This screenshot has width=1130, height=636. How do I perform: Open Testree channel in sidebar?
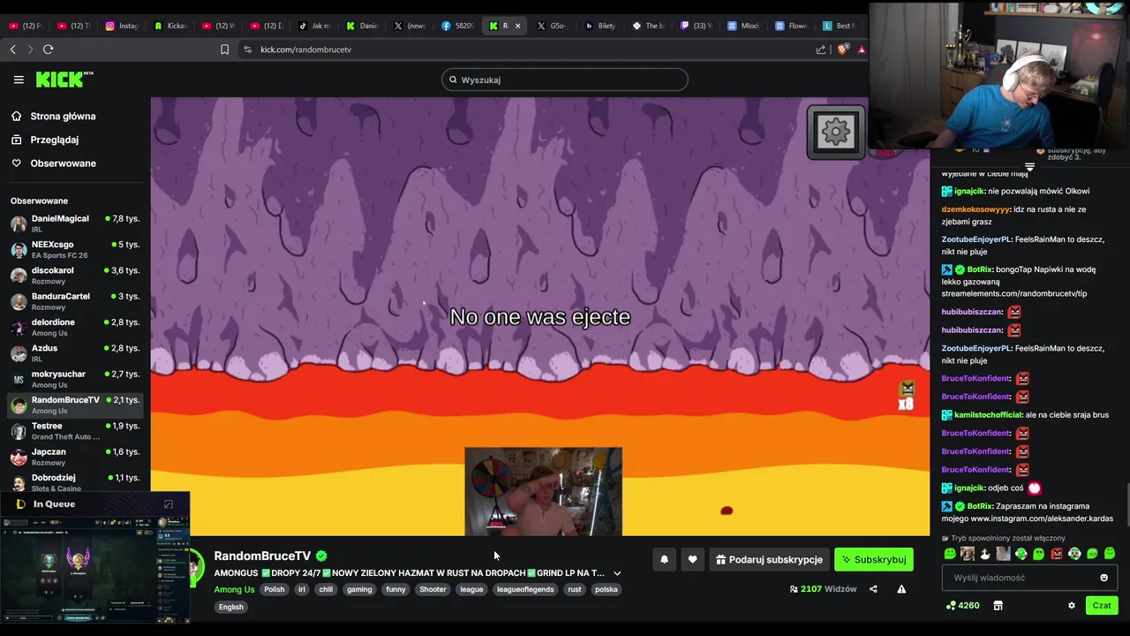pyautogui.click(x=74, y=431)
